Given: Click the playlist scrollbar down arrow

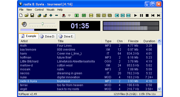Looking at the screenshot, I should (159, 89).
